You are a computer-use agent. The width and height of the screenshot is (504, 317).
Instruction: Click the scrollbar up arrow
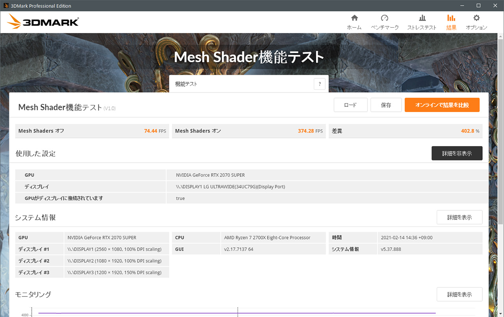click(500, 35)
